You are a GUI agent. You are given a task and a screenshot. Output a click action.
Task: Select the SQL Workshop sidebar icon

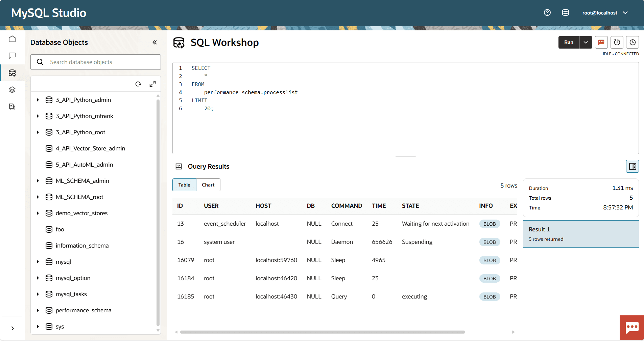coord(12,73)
